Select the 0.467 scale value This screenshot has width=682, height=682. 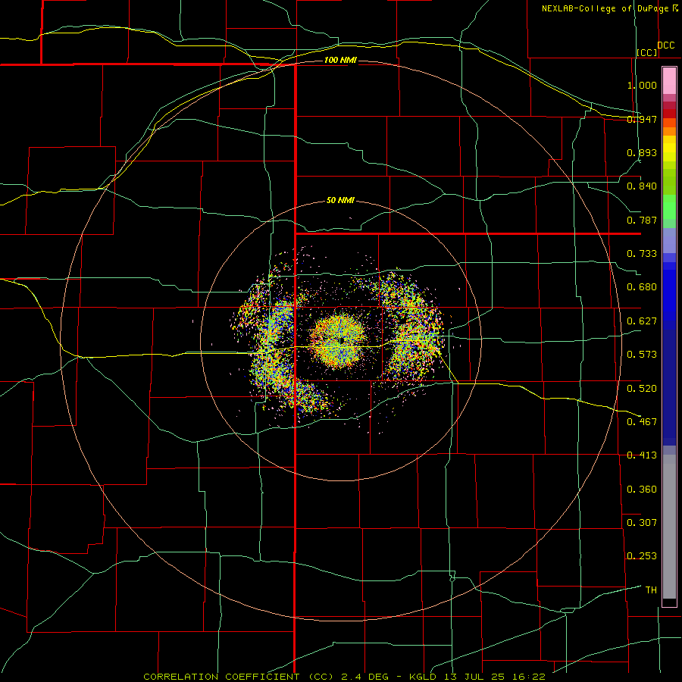click(x=642, y=421)
